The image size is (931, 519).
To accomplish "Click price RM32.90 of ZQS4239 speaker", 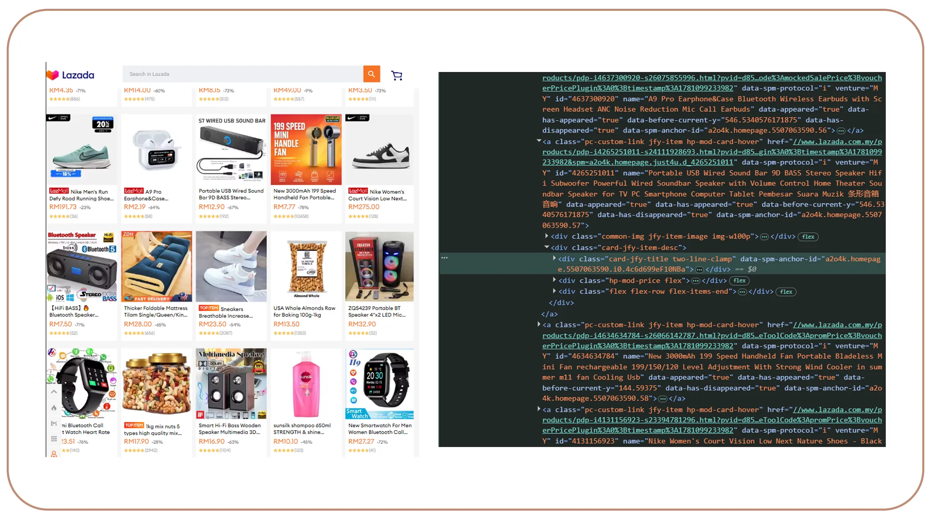I will [362, 324].
